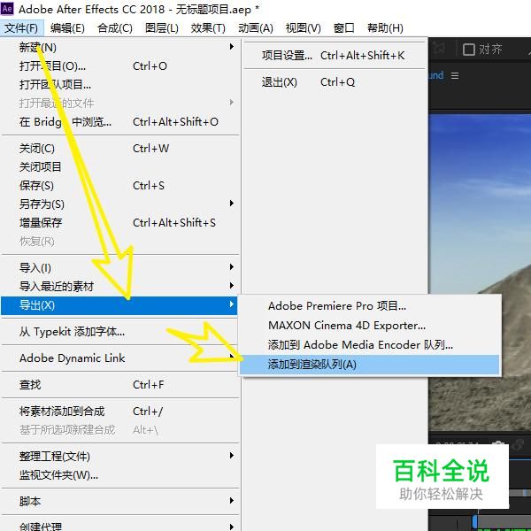Open the 合成(C) menu

[115, 28]
